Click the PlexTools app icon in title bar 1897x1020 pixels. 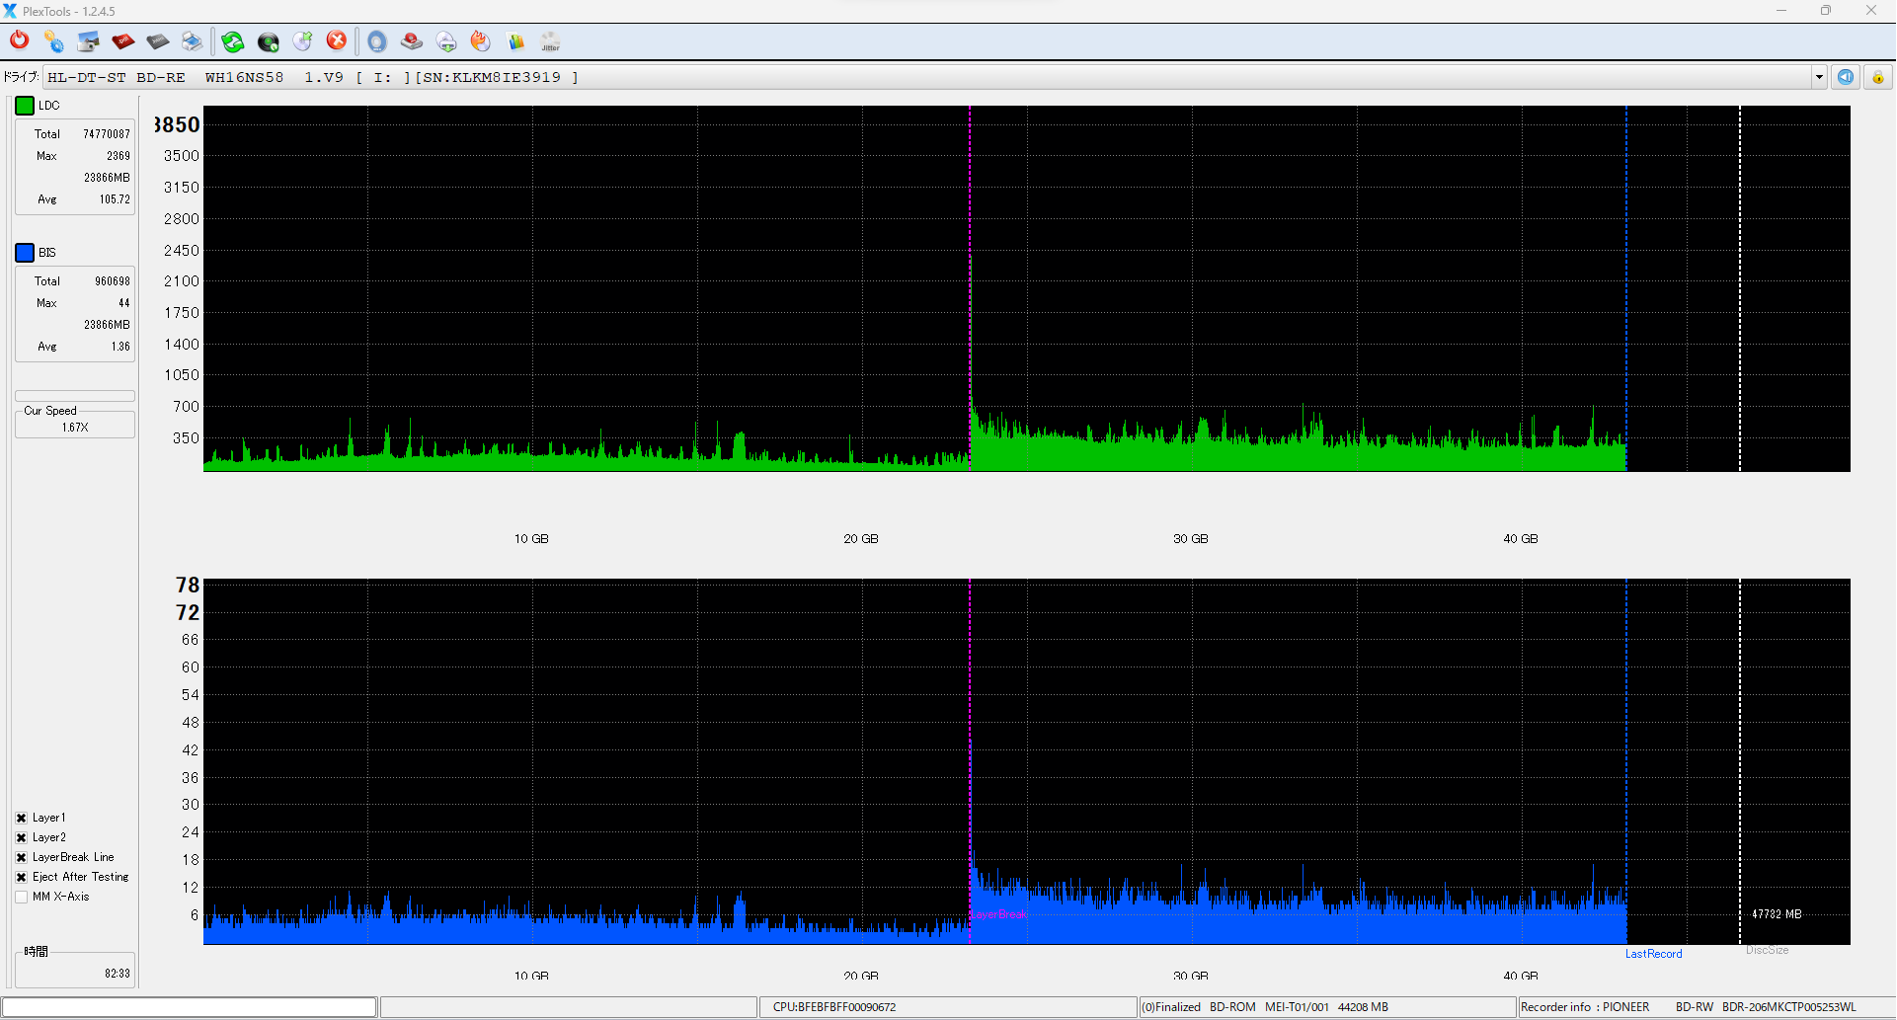click(10, 11)
